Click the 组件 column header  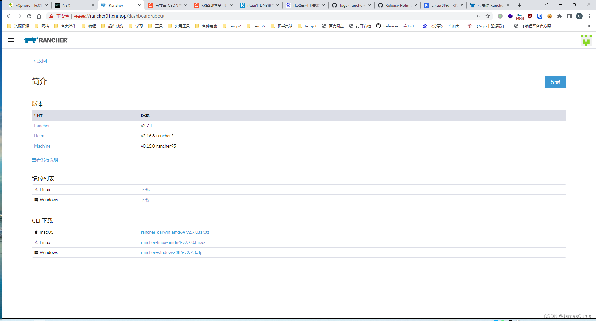(38, 115)
